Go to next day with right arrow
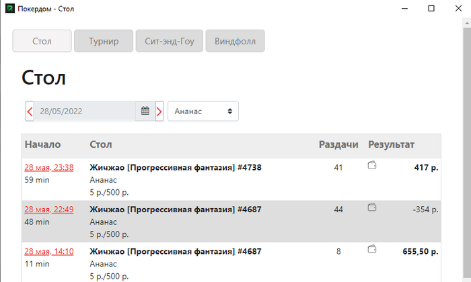 pyautogui.click(x=159, y=111)
